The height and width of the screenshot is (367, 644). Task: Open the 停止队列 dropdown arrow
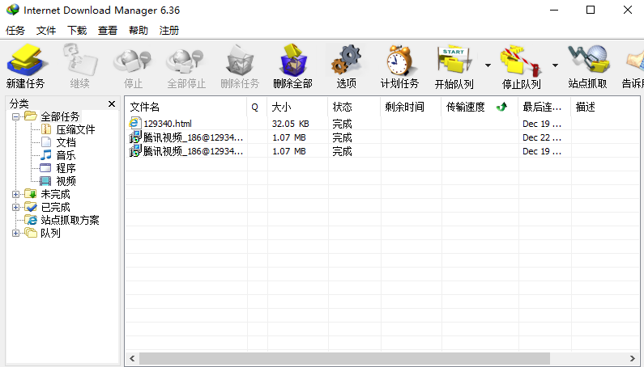pyautogui.click(x=555, y=65)
